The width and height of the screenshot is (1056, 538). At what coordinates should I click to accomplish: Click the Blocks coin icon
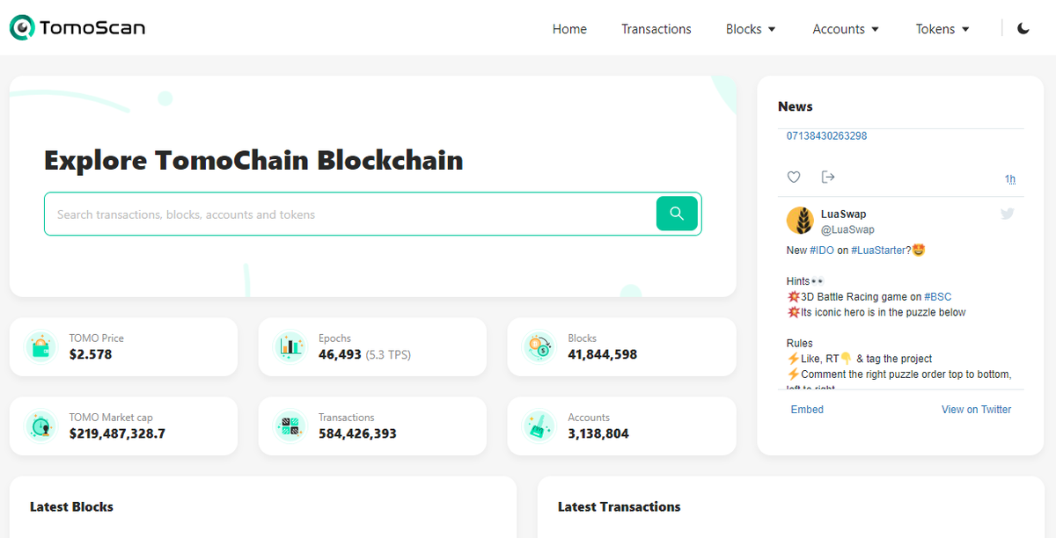click(539, 346)
